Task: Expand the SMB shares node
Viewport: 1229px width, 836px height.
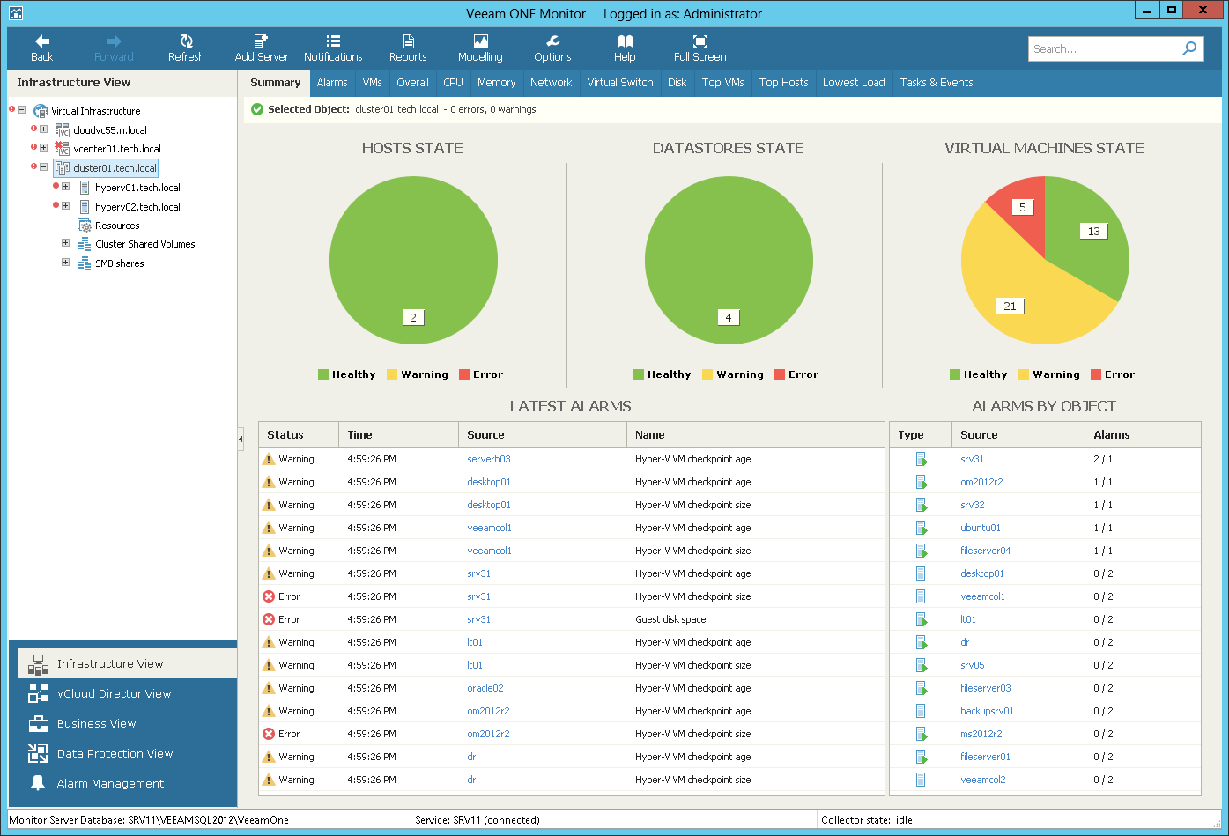Action: point(65,263)
